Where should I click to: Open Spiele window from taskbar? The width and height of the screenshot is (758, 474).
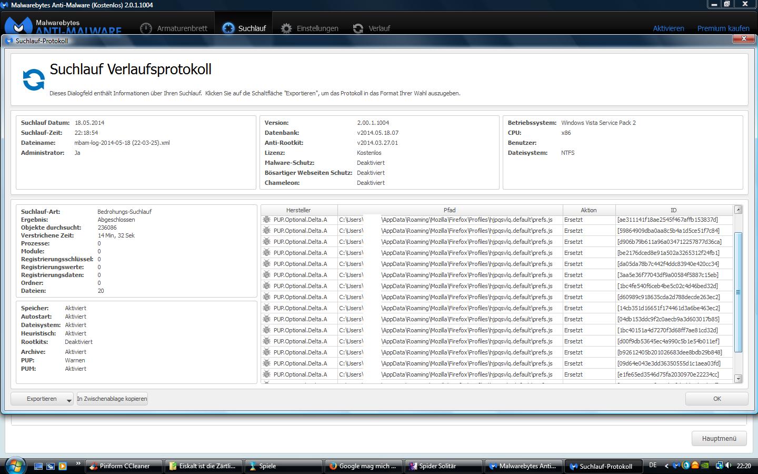(x=284, y=466)
